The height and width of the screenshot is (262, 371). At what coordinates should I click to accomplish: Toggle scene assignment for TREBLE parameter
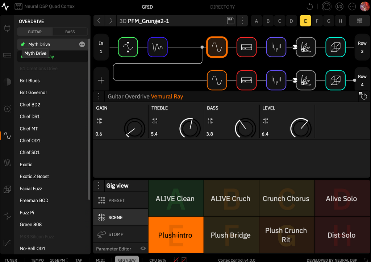[155, 121]
